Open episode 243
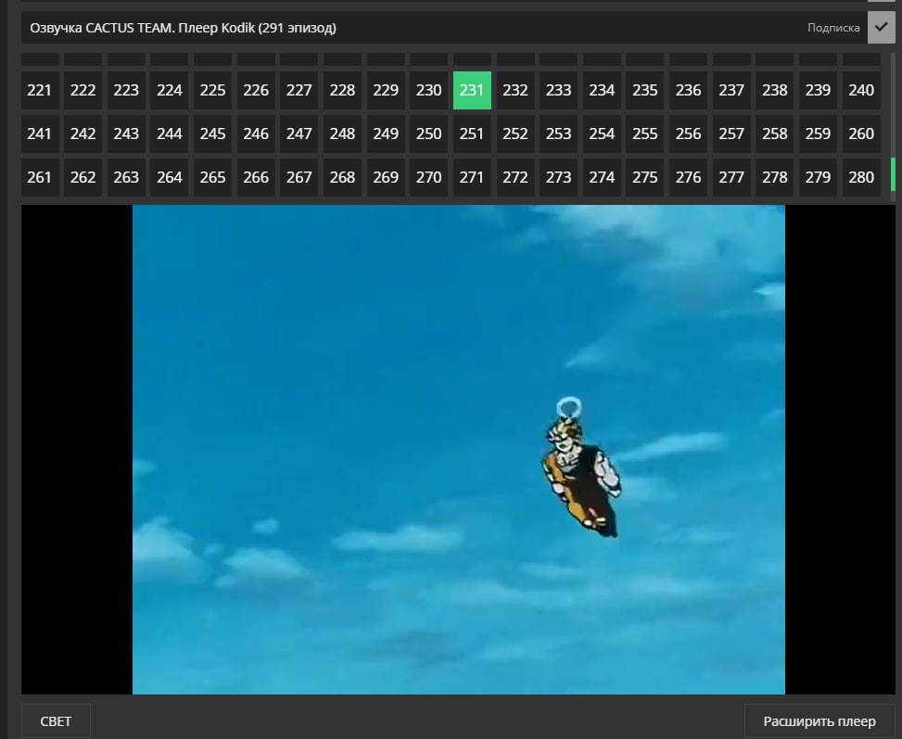Screen dimensions: 902x739 click(126, 134)
